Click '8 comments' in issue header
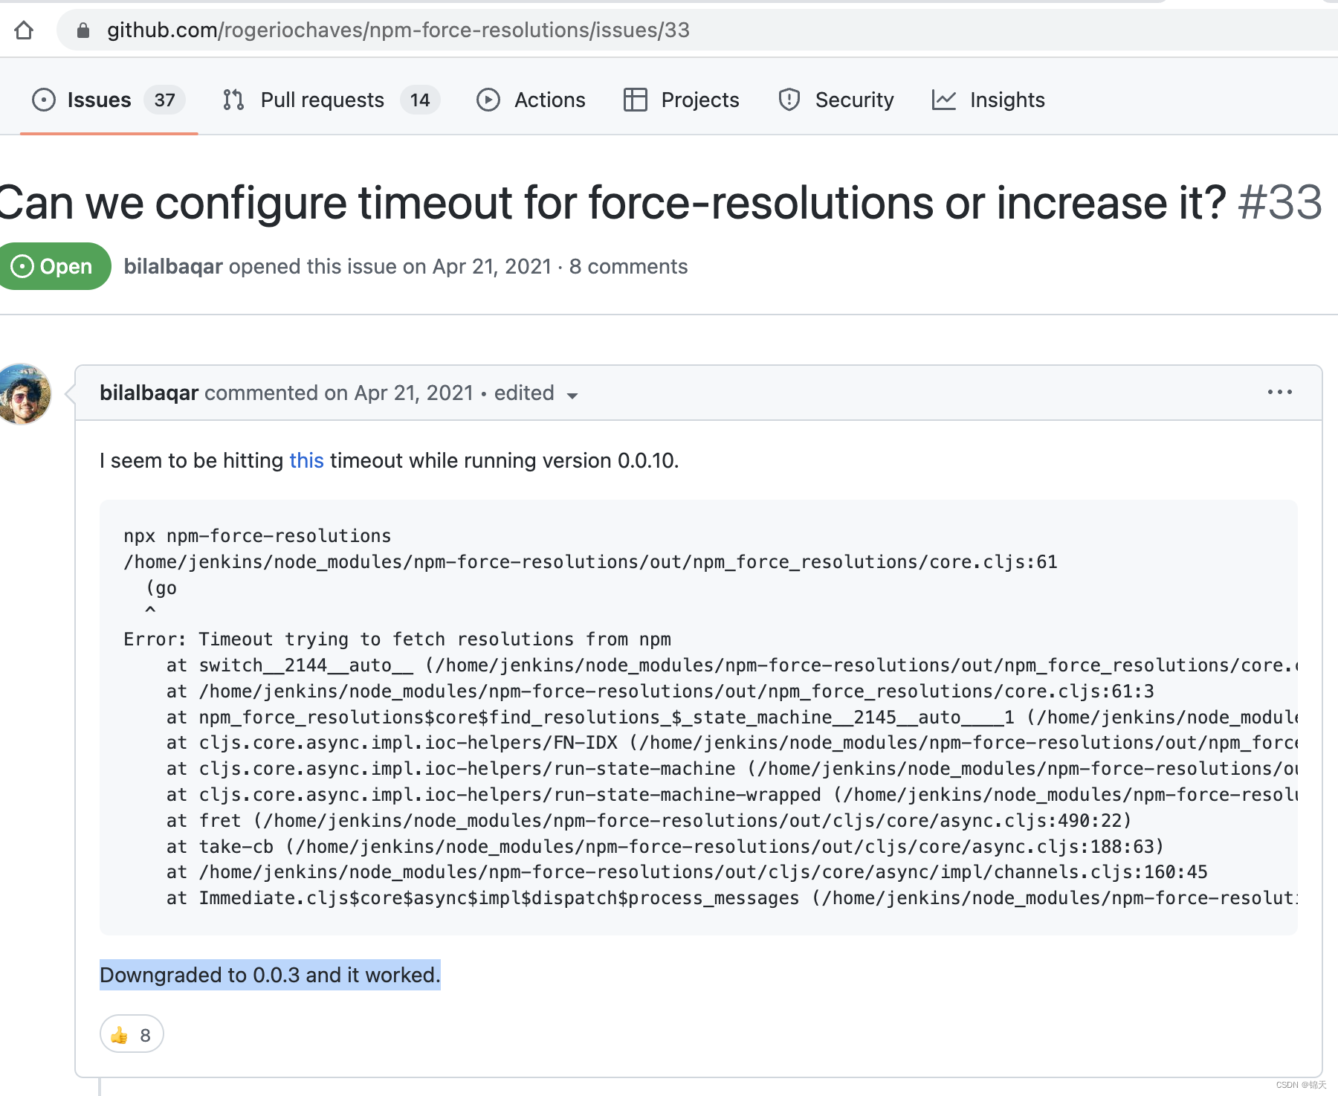 tap(628, 266)
